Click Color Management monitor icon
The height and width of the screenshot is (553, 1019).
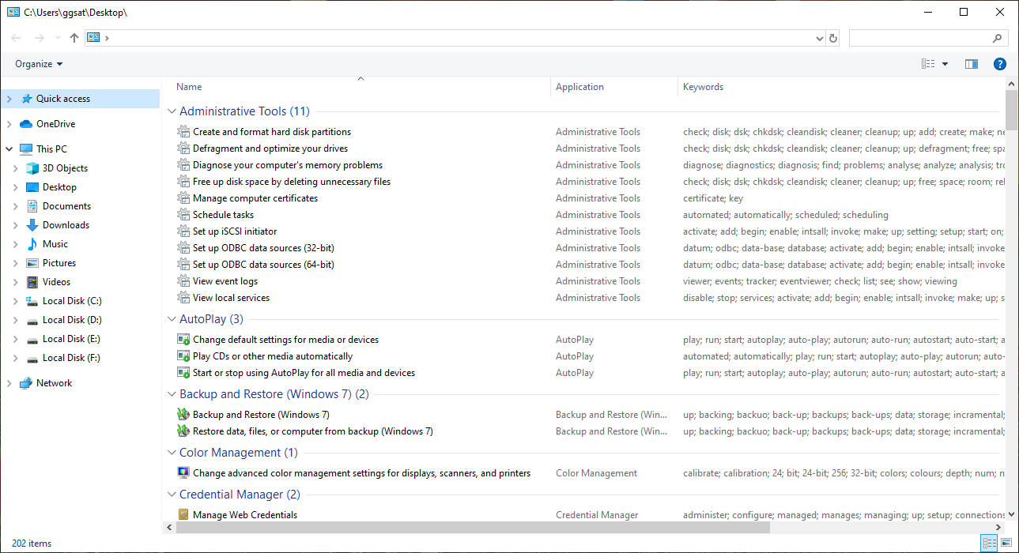[x=184, y=473]
